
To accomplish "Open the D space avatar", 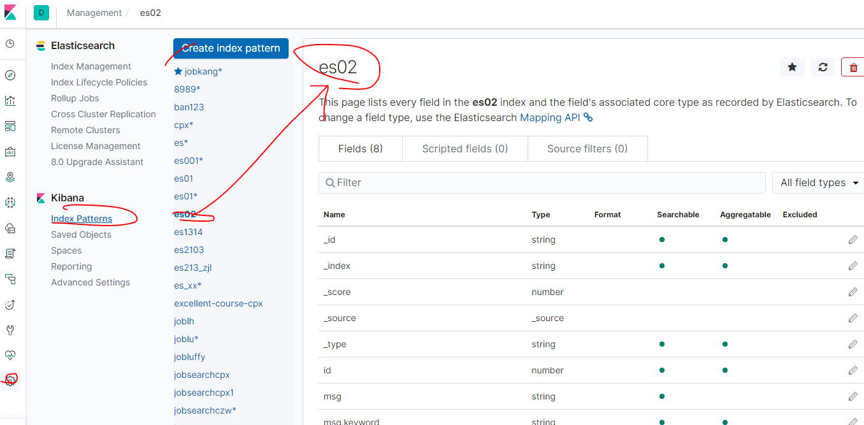I will pyautogui.click(x=41, y=13).
